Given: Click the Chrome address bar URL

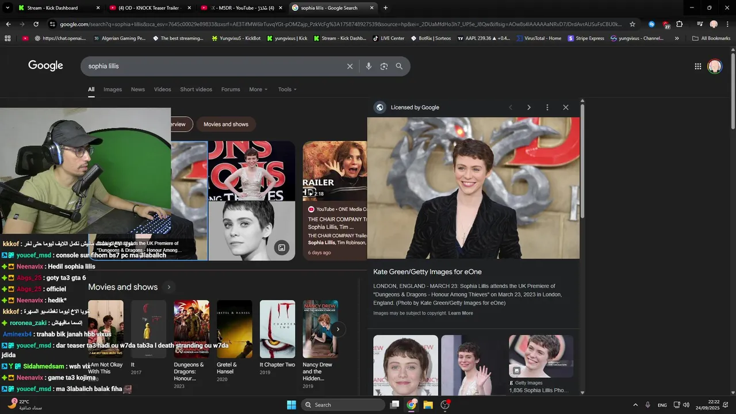Looking at the screenshot, I should pyautogui.click(x=340, y=24).
